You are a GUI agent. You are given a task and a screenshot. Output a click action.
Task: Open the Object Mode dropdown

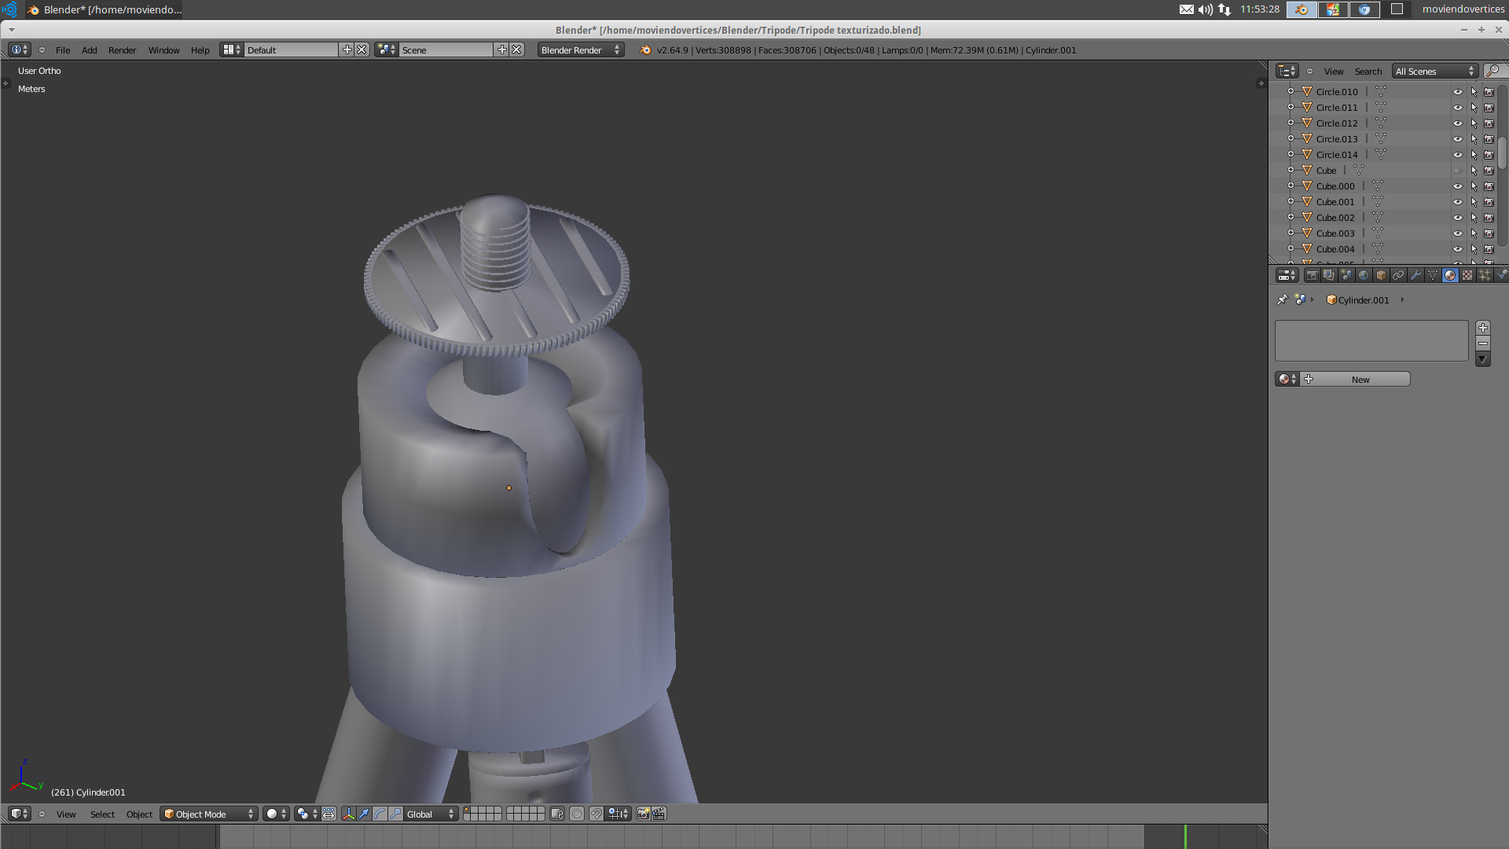point(209,814)
